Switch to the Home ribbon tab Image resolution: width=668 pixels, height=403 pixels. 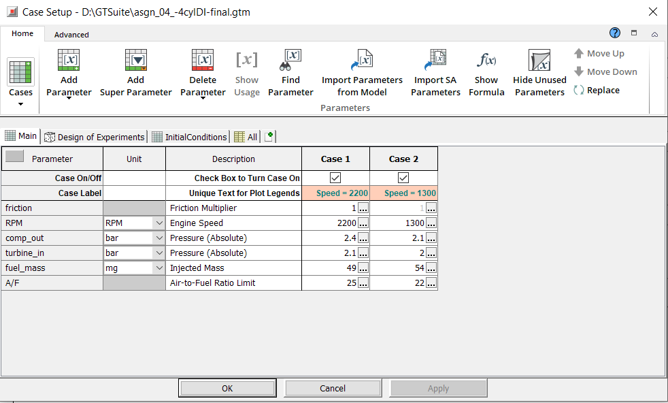pyautogui.click(x=22, y=33)
